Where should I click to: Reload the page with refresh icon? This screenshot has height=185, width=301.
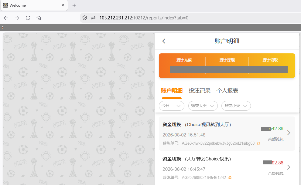coord(28,18)
